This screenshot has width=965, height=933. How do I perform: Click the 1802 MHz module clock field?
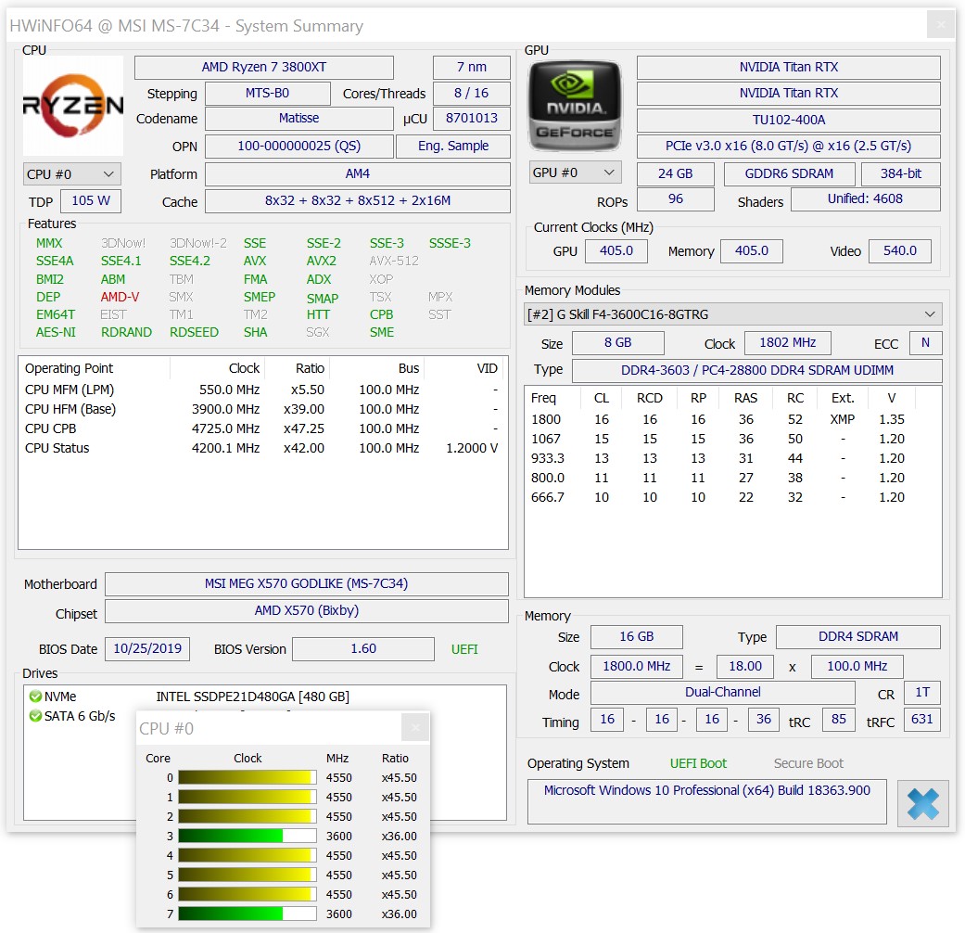787,343
